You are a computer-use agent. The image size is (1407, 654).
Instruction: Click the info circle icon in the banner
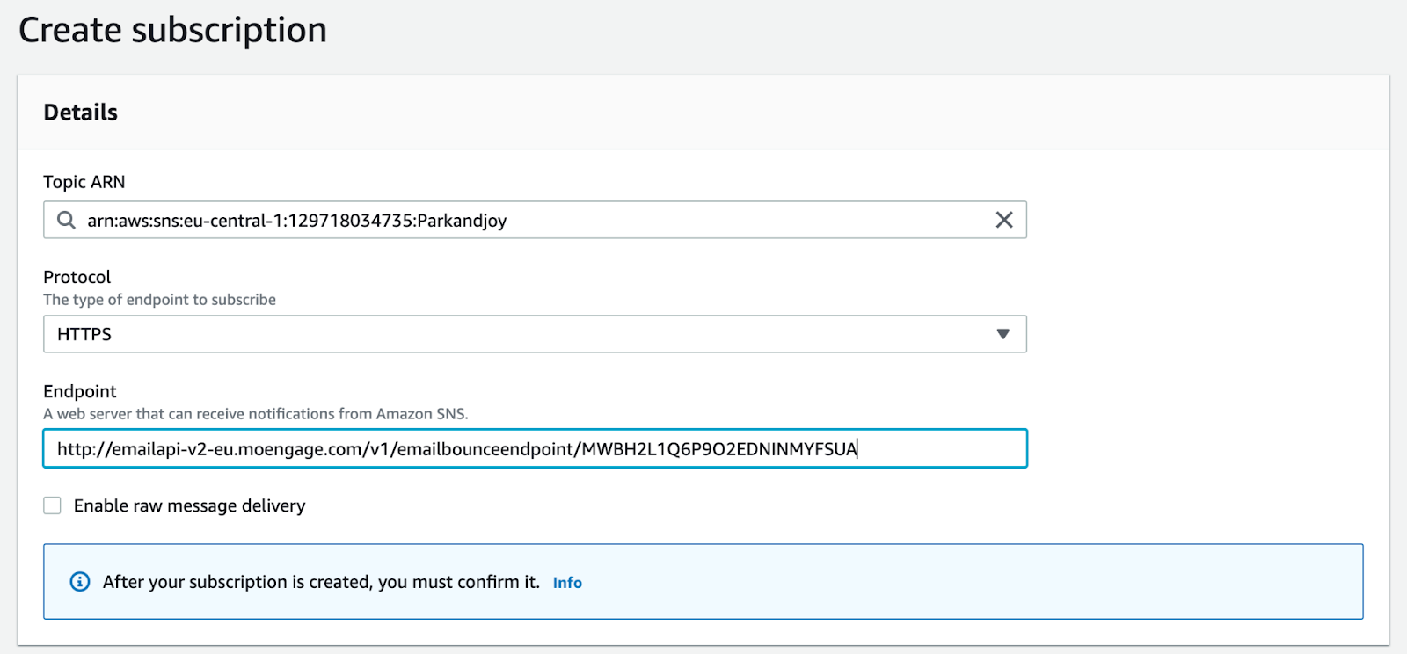point(80,582)
